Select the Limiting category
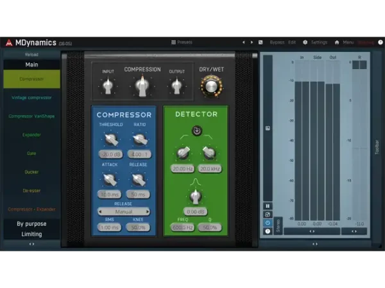This screenshot has height=288, width=385. 31,234
